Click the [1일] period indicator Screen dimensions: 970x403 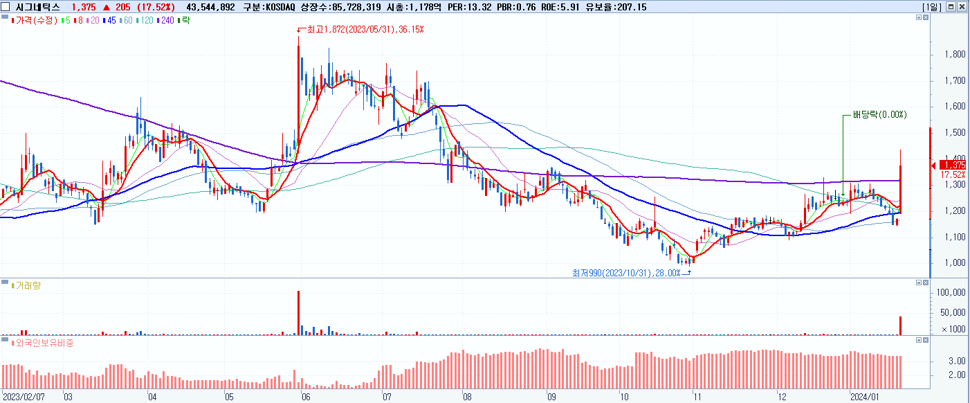tap(931, 7)
